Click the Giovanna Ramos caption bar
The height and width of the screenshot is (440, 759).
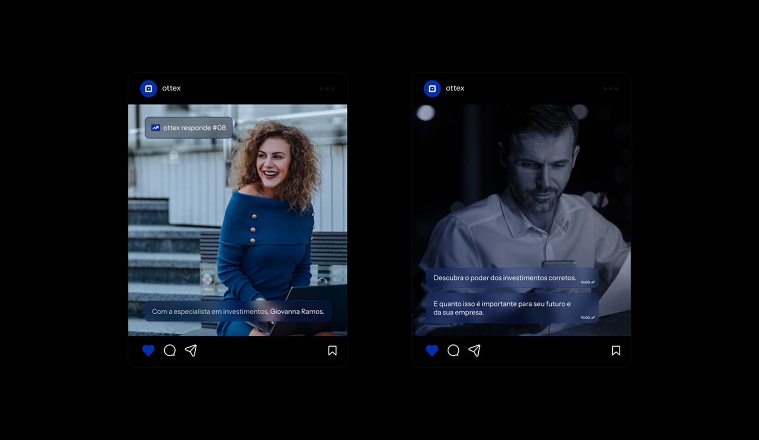[x=237, y=311]
